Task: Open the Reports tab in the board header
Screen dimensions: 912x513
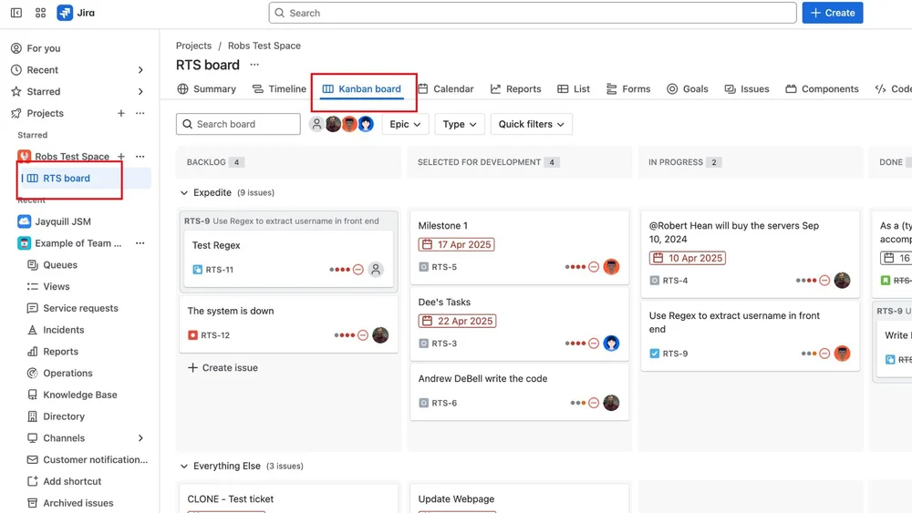Action: (515, 89)
